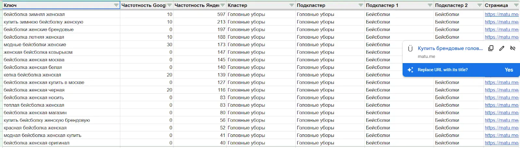Open filter for Частотность Google column

(169, 5)
